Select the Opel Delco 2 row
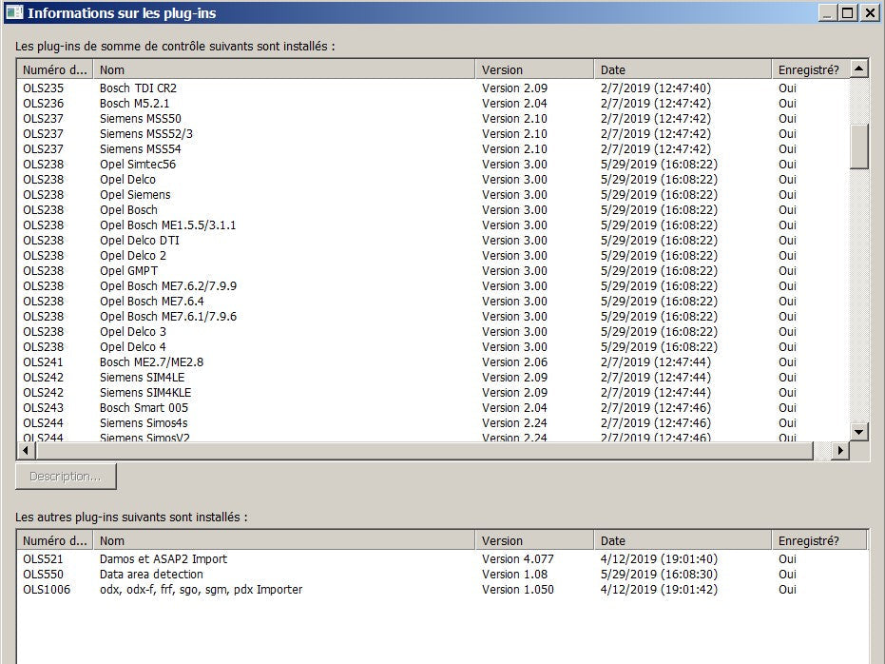The height and width of the screenshot is (664, 885). [433, 256]
